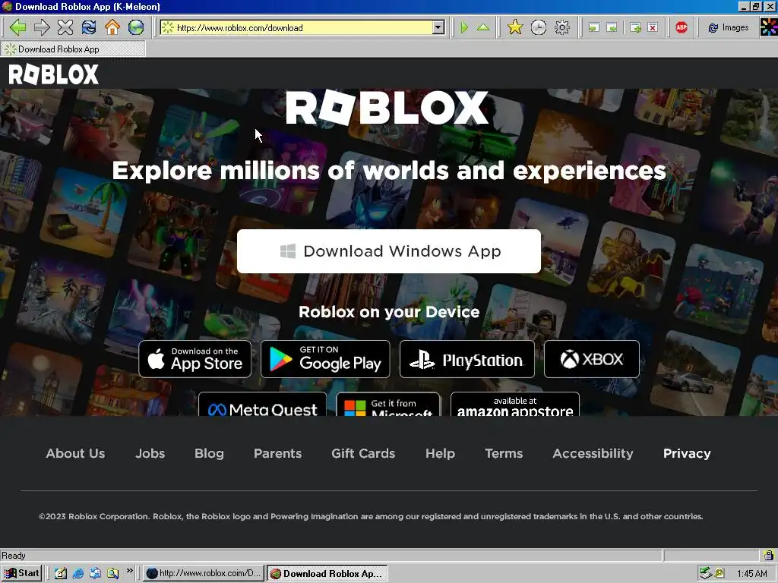The width and height of the screenshot is (778, 583).
Task: Open the About Us footer link
Action: 75,453
